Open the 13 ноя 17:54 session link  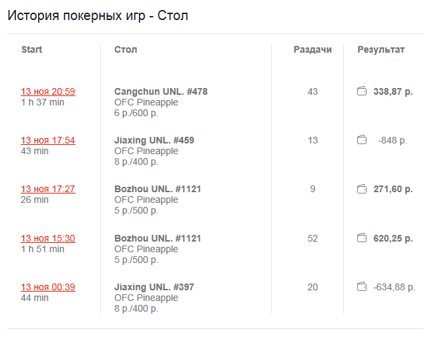[48, 140]
